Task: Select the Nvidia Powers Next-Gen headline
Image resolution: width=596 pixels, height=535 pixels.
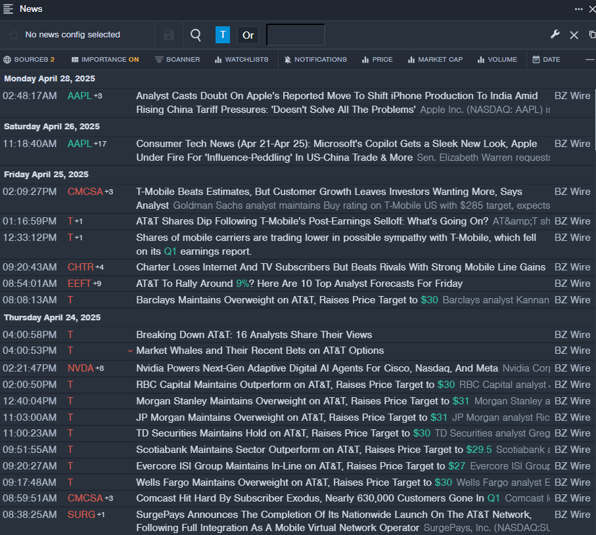Action: click(317, 368)
